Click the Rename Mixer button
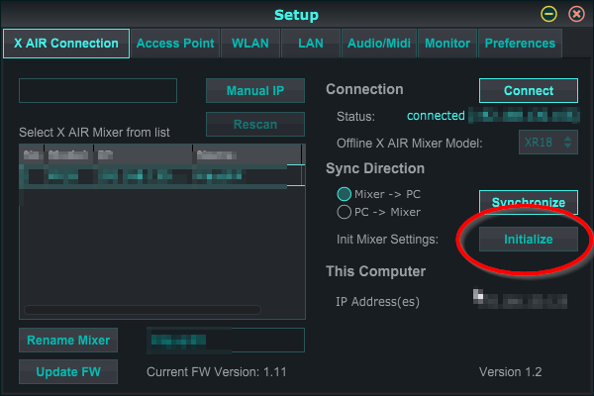The height and width of the screenshot is (396, 594). click(x=68, y=340)
